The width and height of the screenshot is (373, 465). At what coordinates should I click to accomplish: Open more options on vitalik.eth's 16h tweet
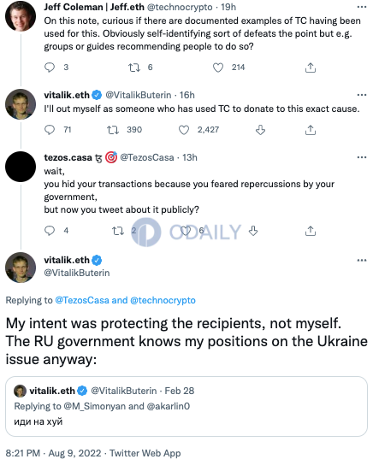point(362,95)
